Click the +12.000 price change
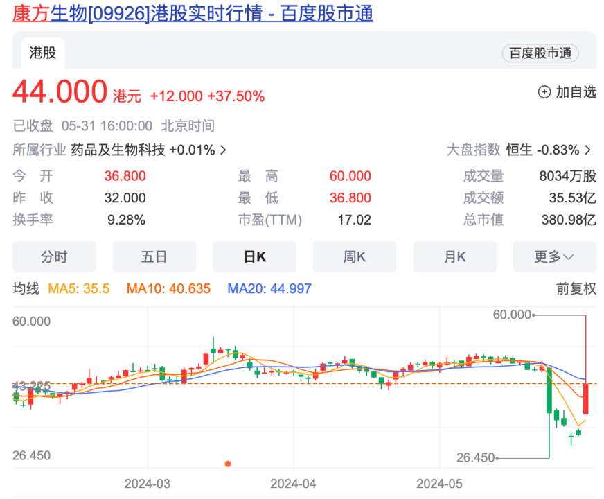The height and width of the screenshot is (499, 604). click(x=176, y=96)
